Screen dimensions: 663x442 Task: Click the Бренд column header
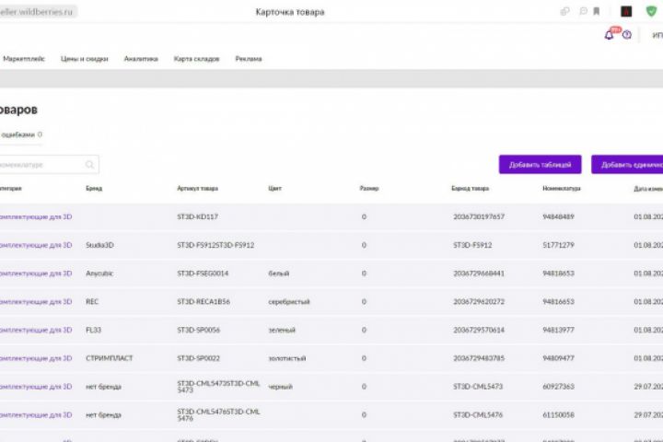(x=94, y=189)
